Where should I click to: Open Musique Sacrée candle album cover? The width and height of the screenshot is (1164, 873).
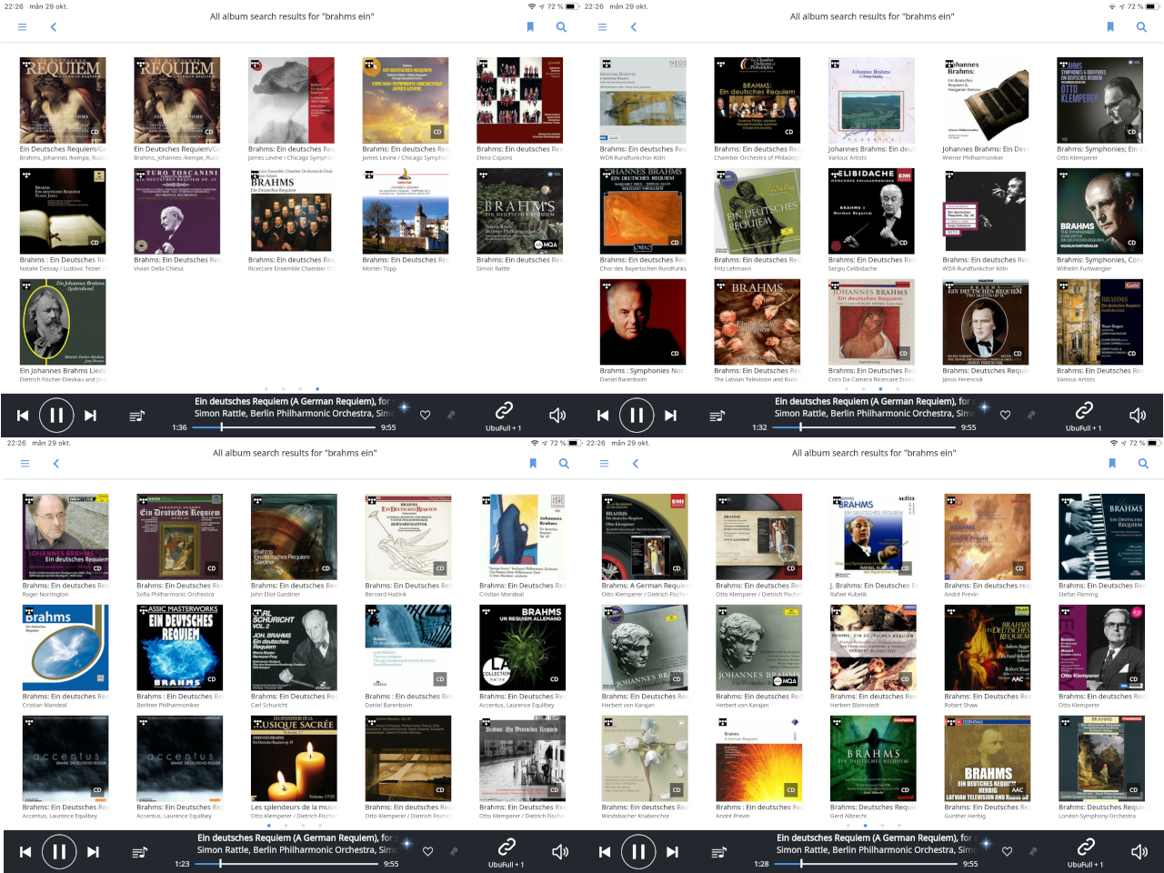click(x=294, y=758)
